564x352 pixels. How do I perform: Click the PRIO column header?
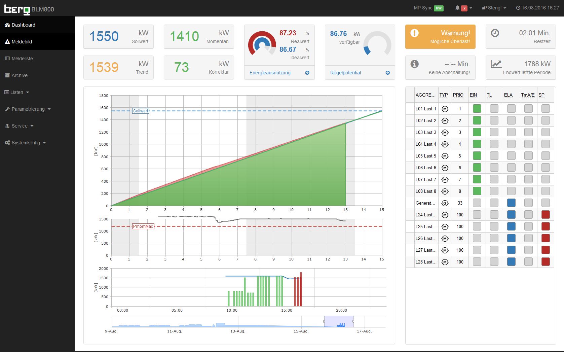click(458, 95)
